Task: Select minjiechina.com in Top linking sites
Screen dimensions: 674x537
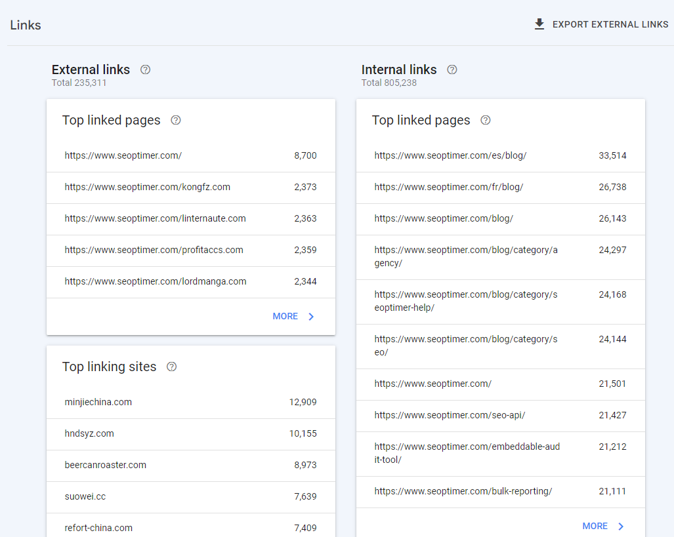Action: (x=190, y=403)
